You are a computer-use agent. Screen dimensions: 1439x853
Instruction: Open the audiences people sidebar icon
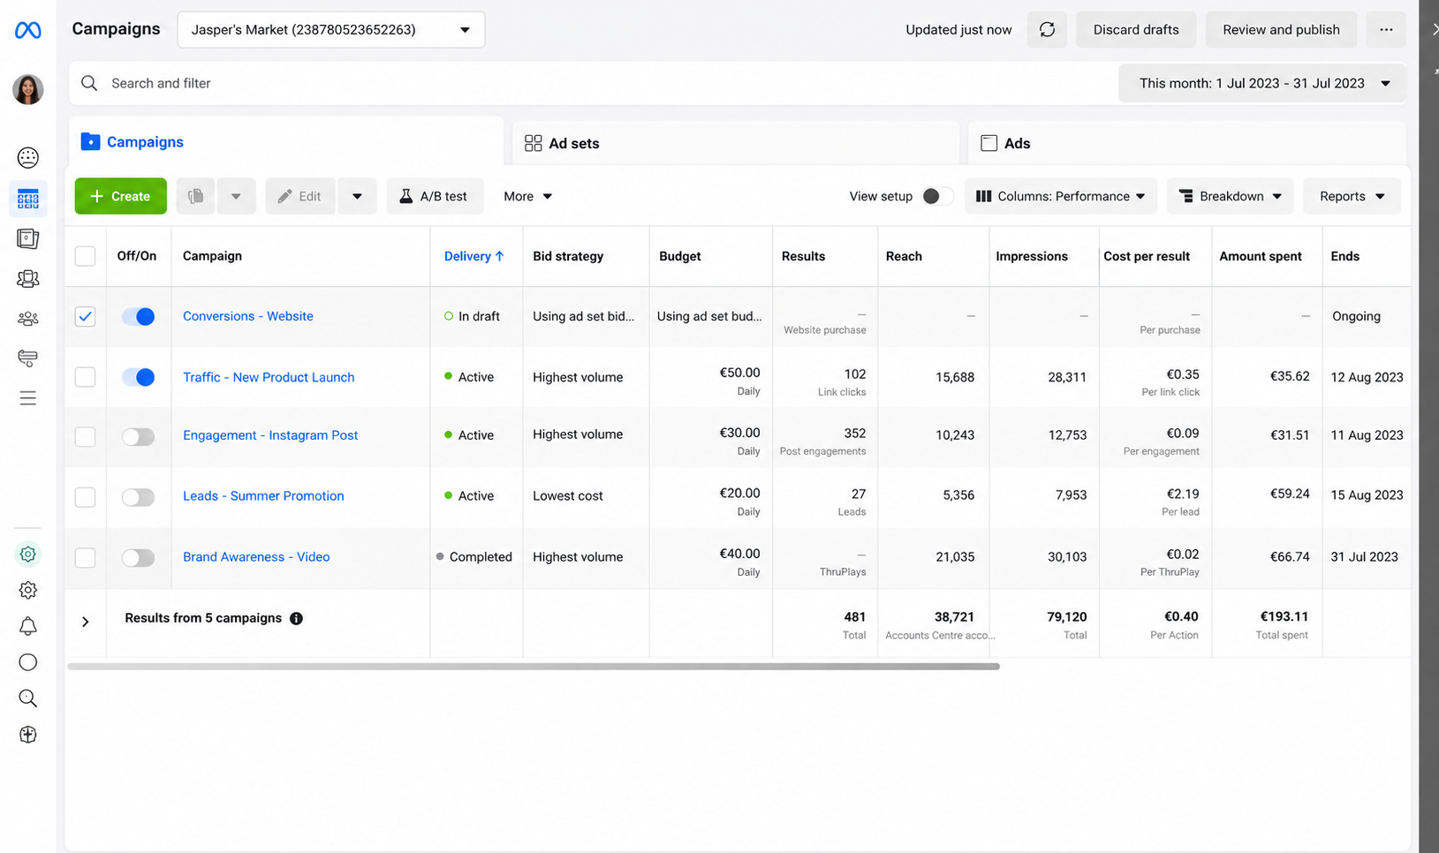tap(27, 319)
